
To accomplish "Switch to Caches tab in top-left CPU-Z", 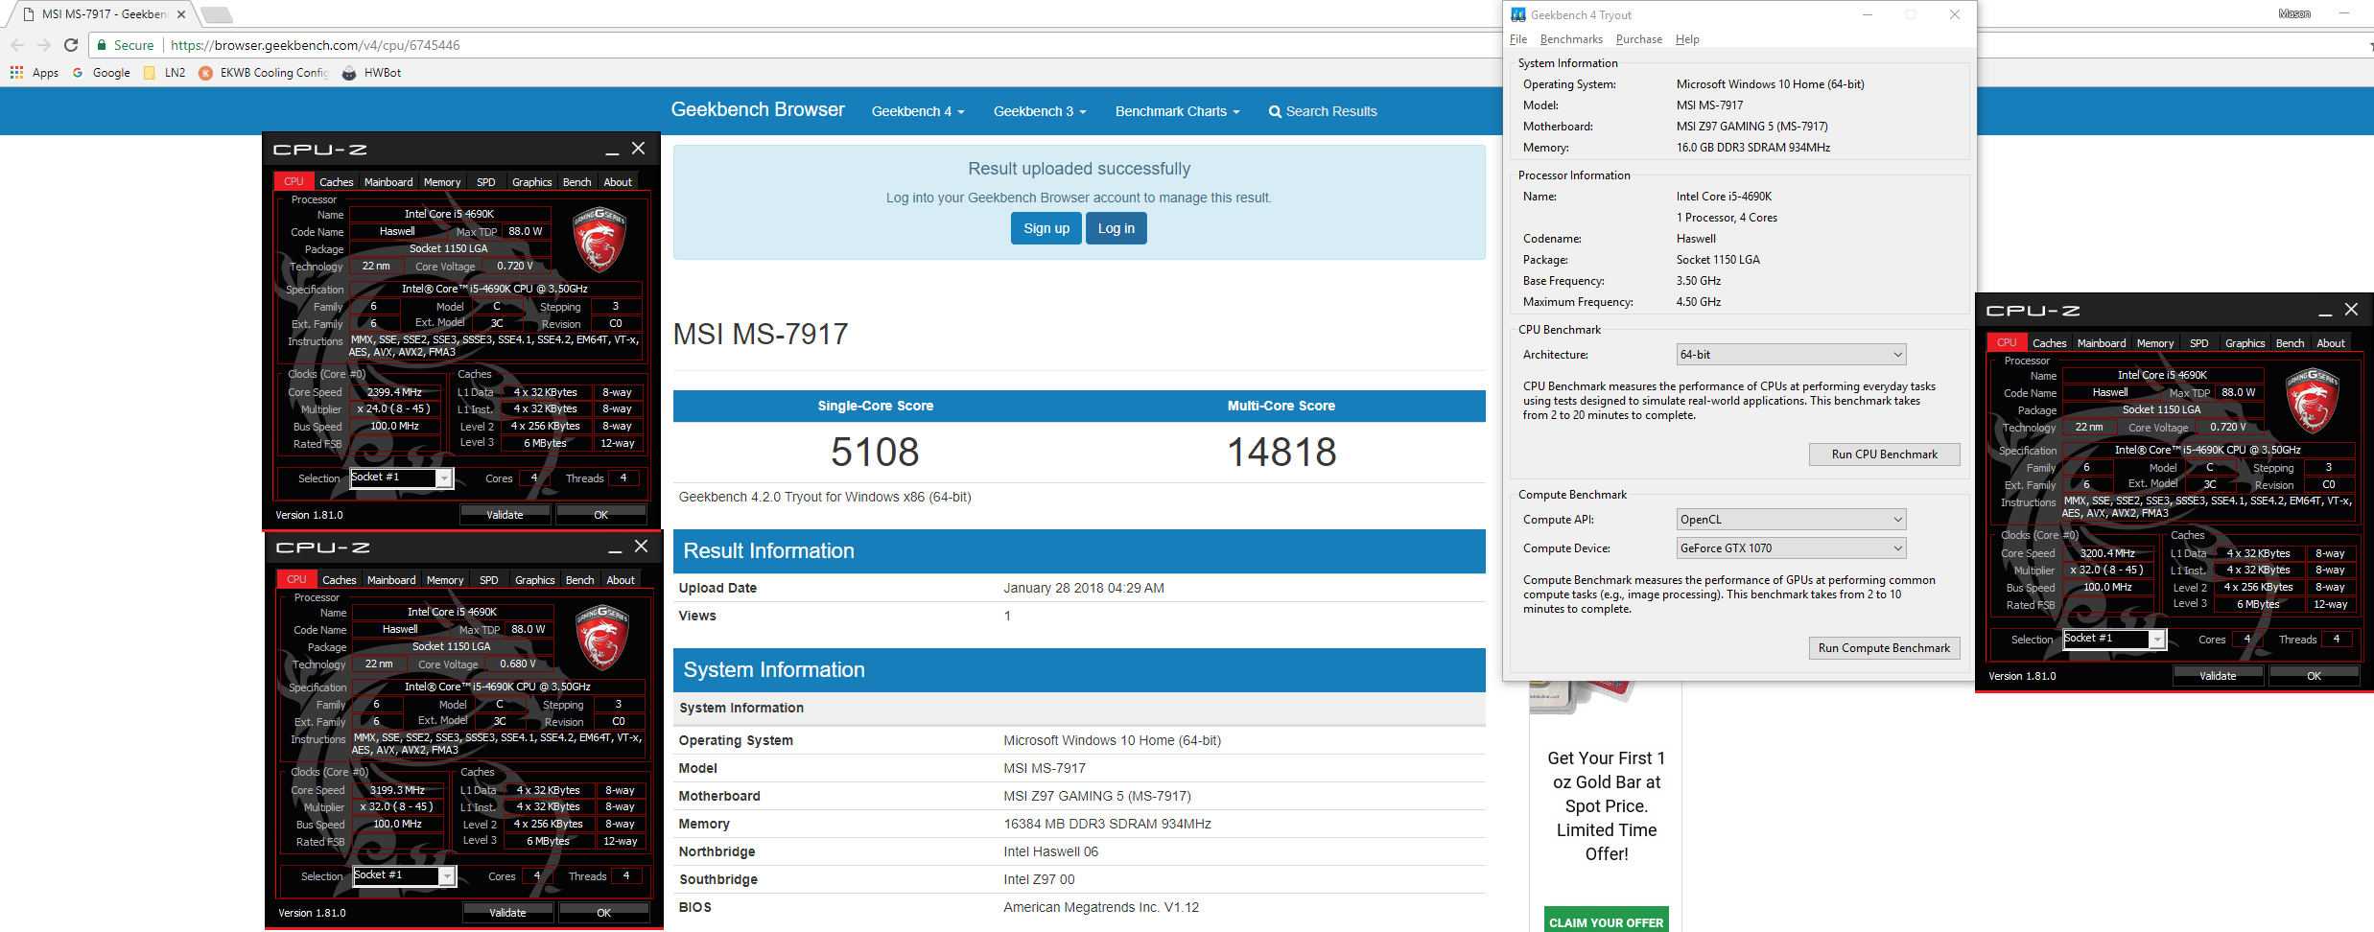I will pos(336,182).
